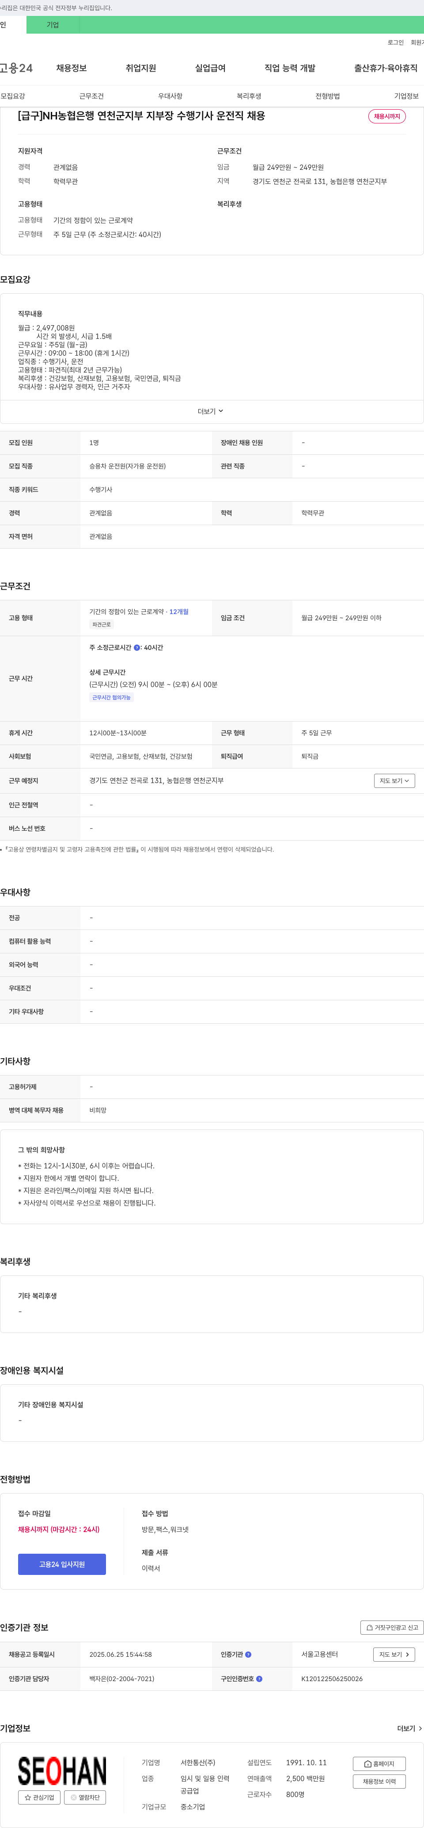Click the 채용시까지 status badge
The image size is (424, 1828).
click(387, 116)
